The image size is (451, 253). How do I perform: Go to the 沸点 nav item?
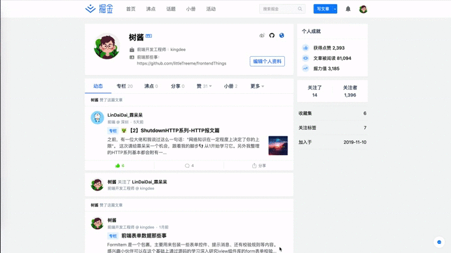pyautogui.click(x=151, y=9)
